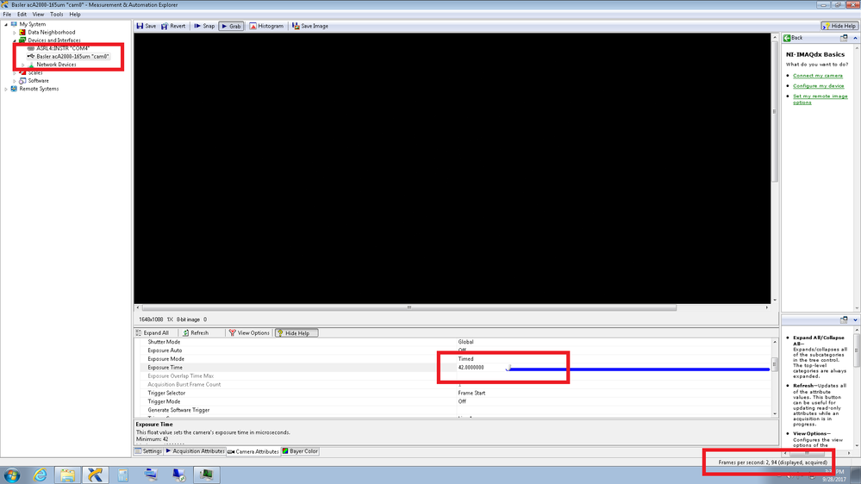
Task: Open the View menu
Action: click(x=39, y=15)
